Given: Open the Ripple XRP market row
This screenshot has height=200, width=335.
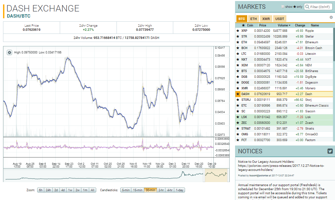Looking at the screenshot, I should [x=284, y=31].
